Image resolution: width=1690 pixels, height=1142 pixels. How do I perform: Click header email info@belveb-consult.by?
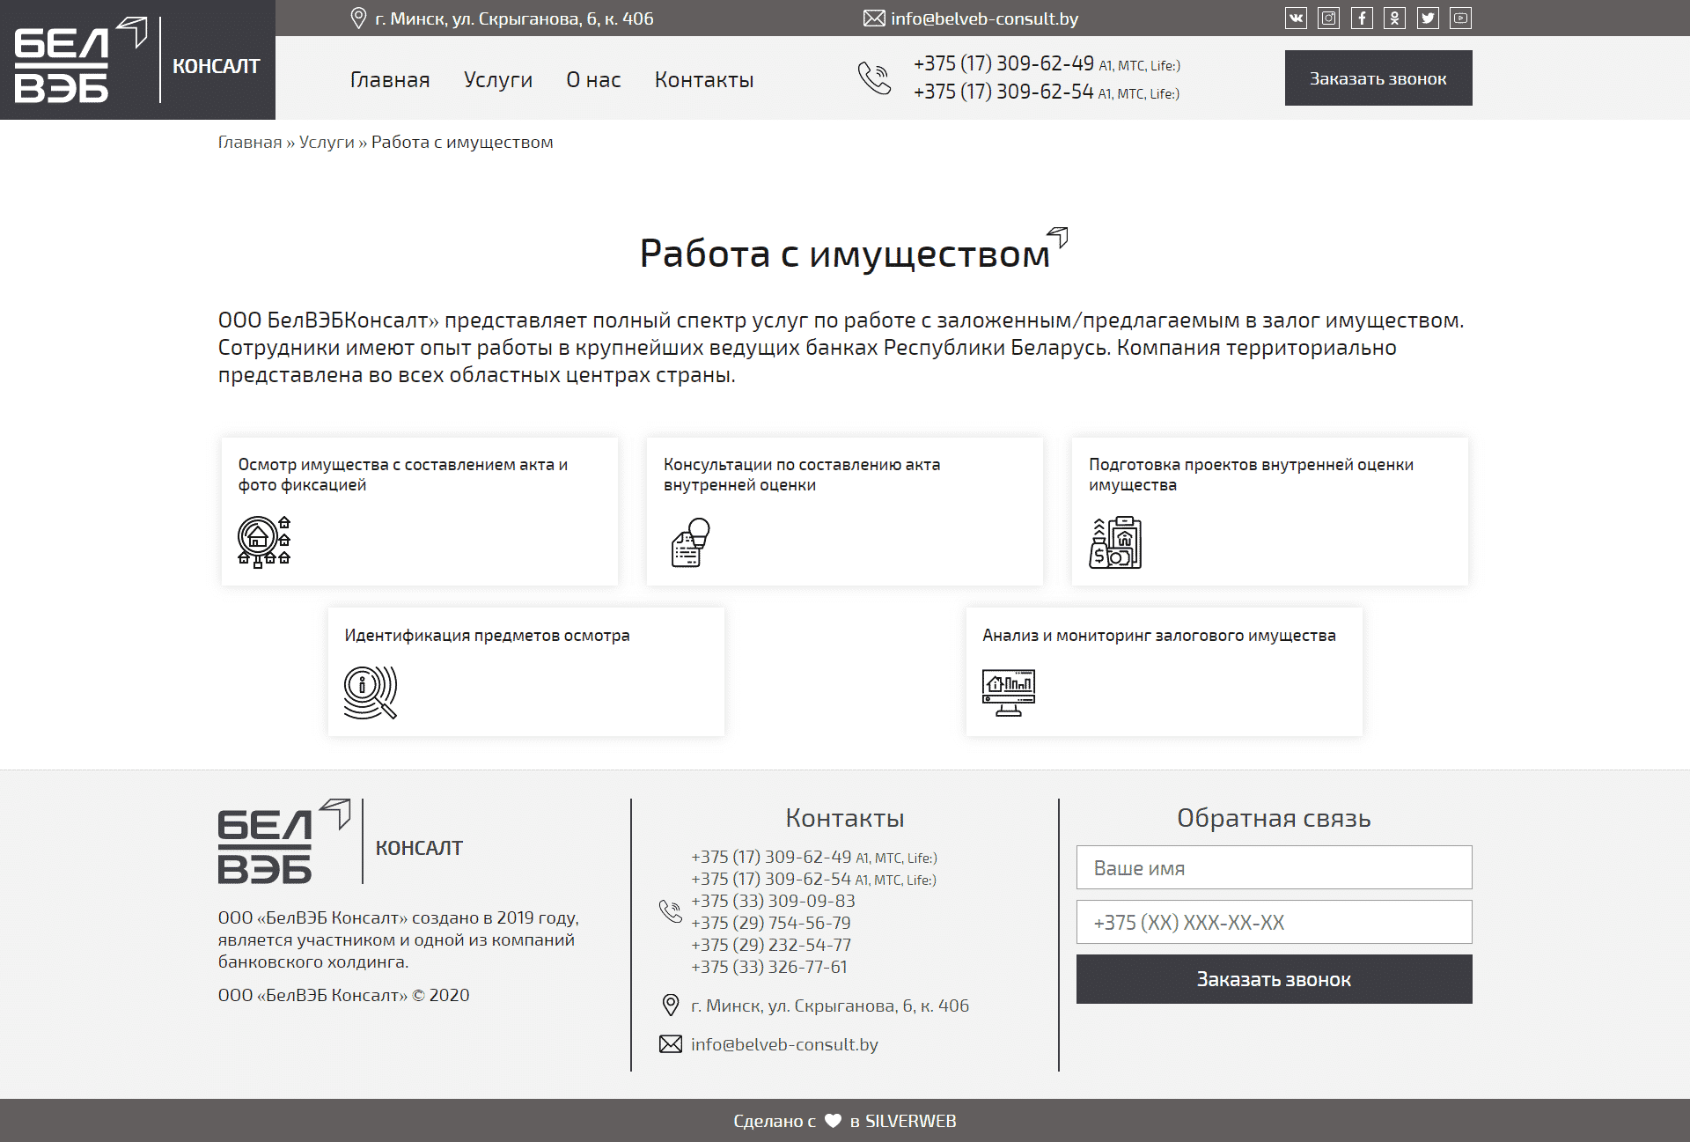pyautogui.click(x=984, y=18)
